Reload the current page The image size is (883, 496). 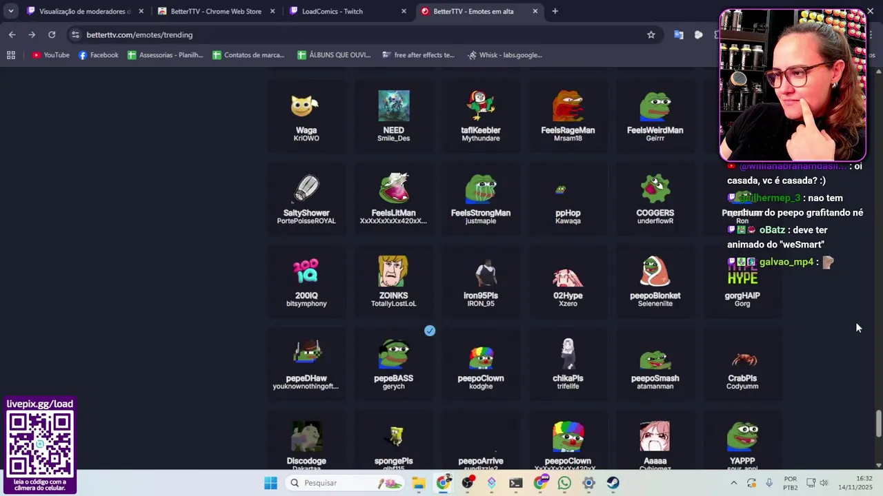click(x=52, y=34)
